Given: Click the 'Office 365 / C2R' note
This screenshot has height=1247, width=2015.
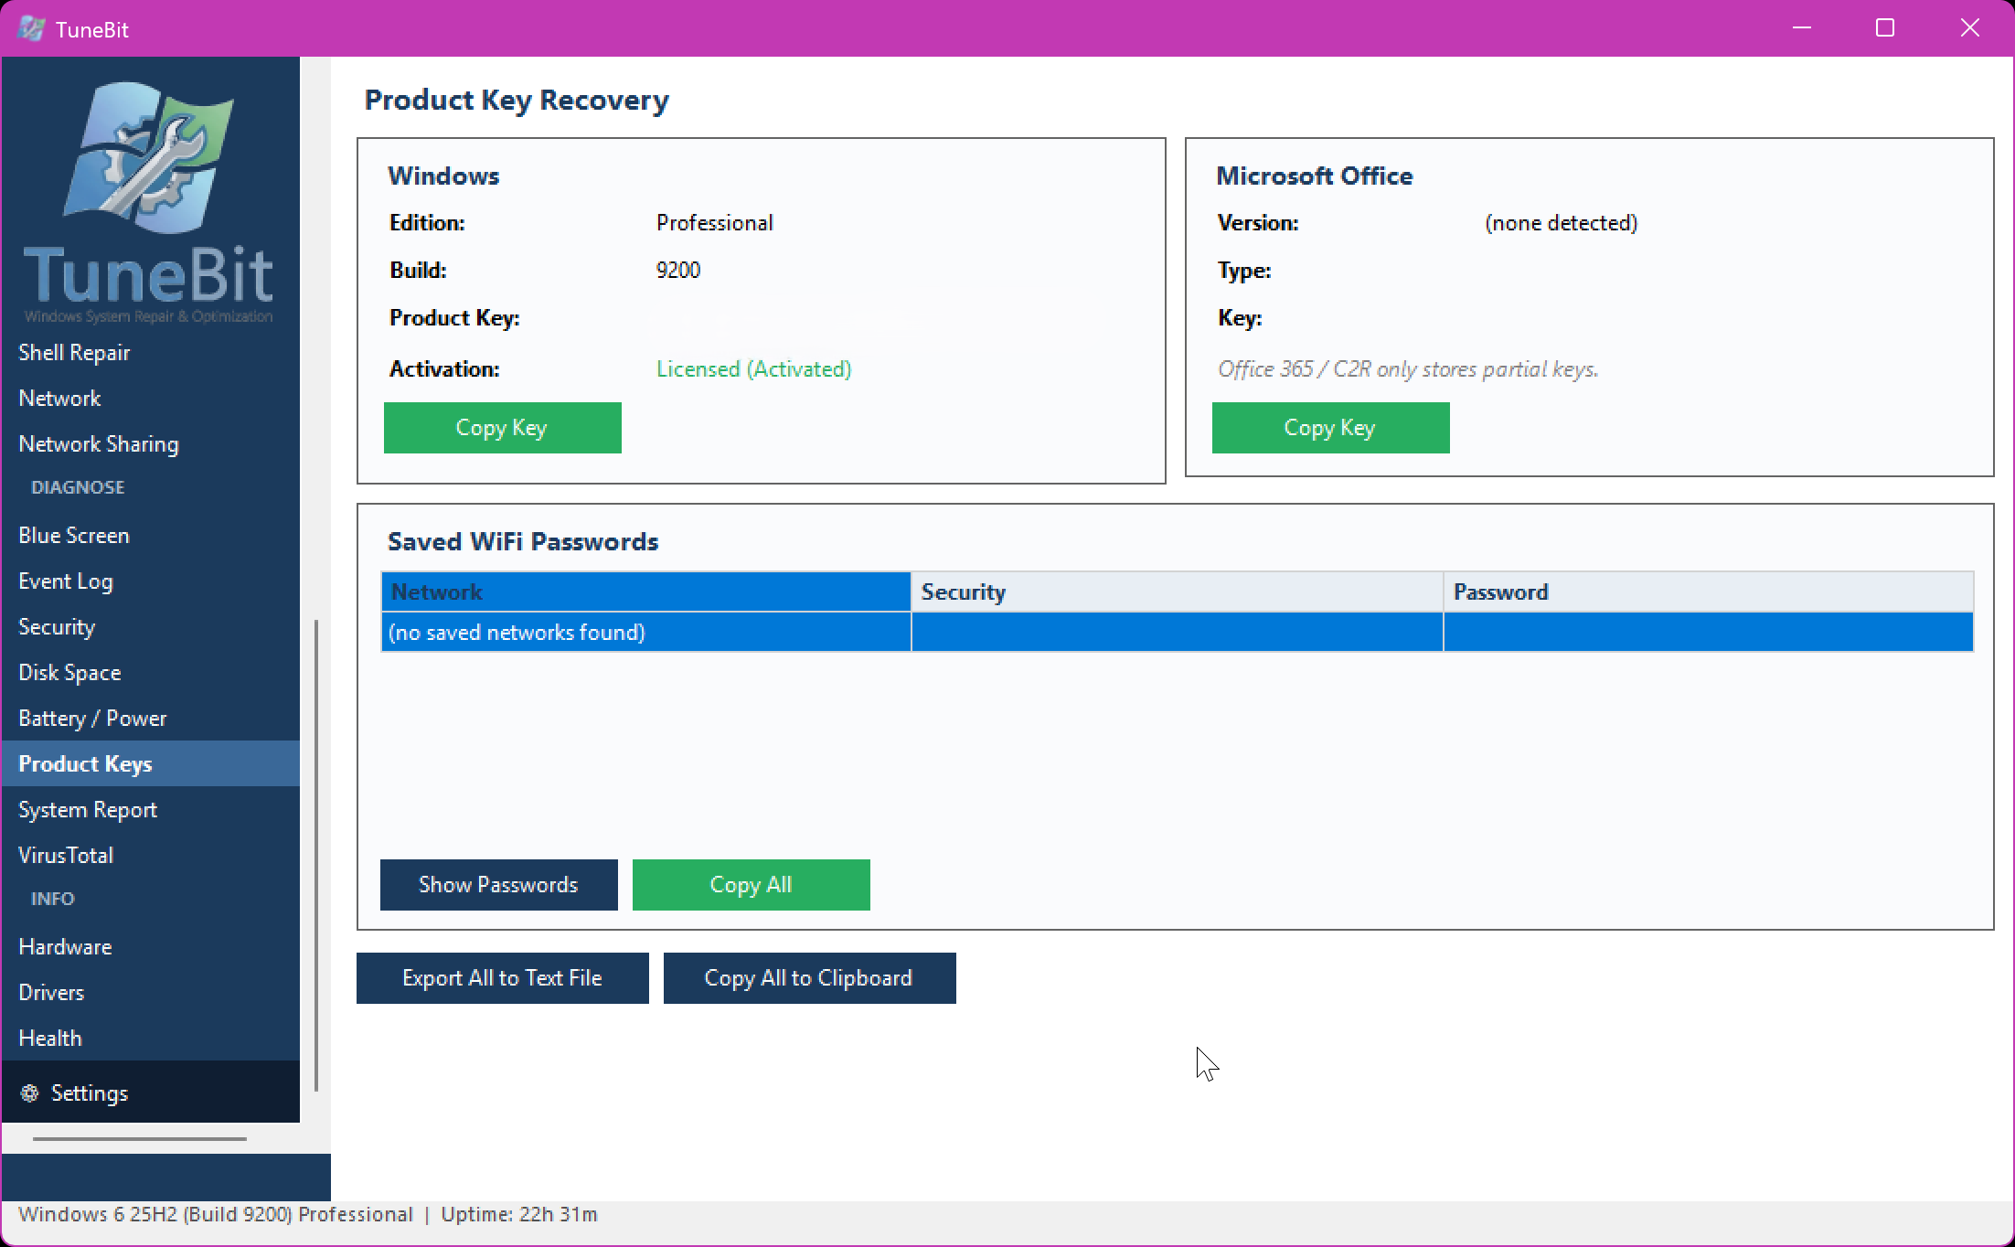Looking at the screenshot, I should [x=1408, y=369].
